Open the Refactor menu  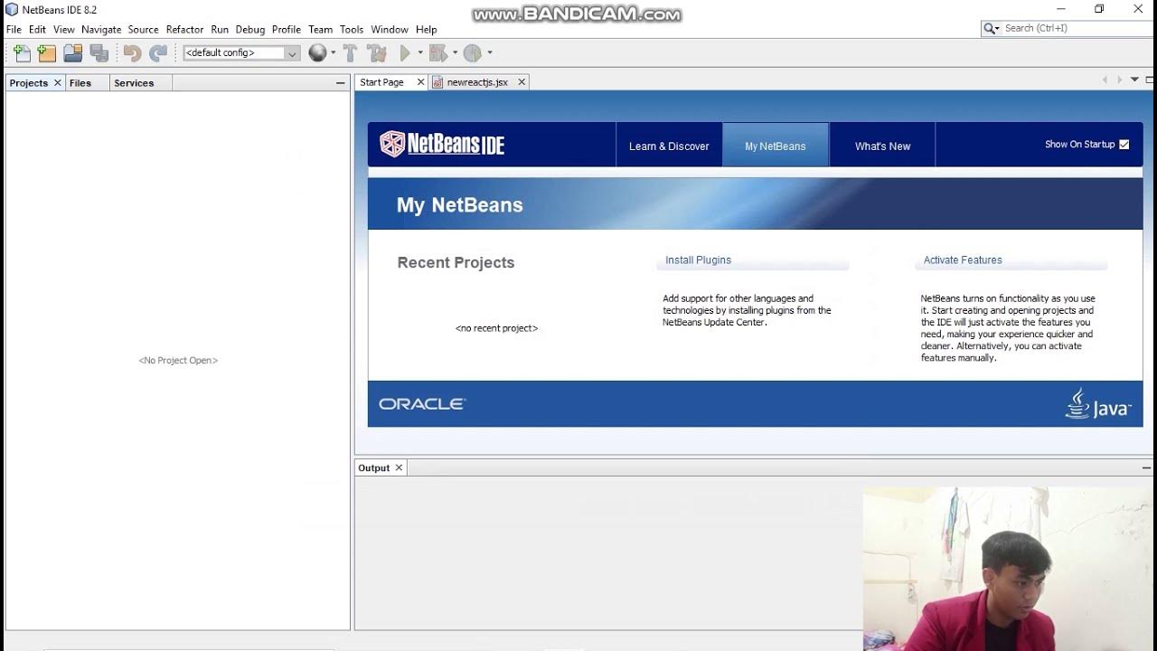[184, 30]
